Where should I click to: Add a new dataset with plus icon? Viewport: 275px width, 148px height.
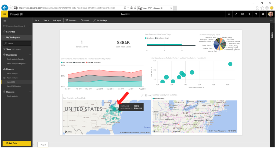[30, 92]
